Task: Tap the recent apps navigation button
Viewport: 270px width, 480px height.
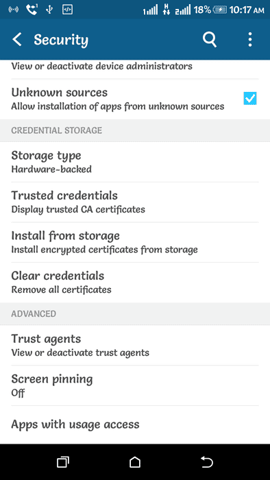Action: tap(63, 462)
